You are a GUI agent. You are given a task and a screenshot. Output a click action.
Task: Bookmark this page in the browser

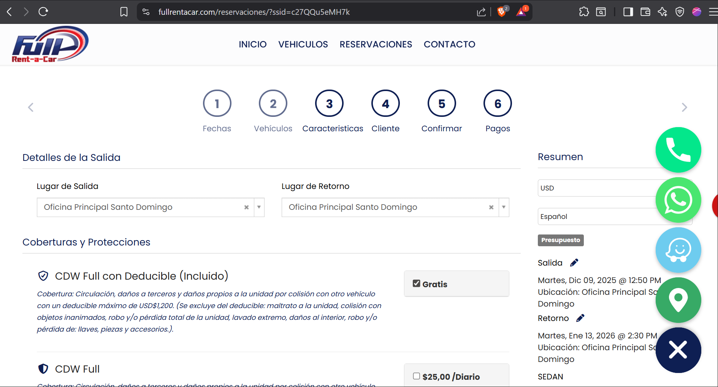(124, 12)
